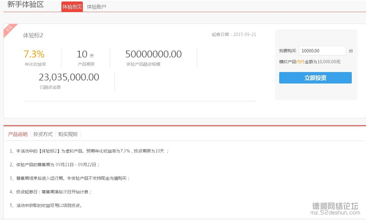The image size is (366, 220).
Task: Switch to the 投资方式 tab
Action: click(43, 134)
